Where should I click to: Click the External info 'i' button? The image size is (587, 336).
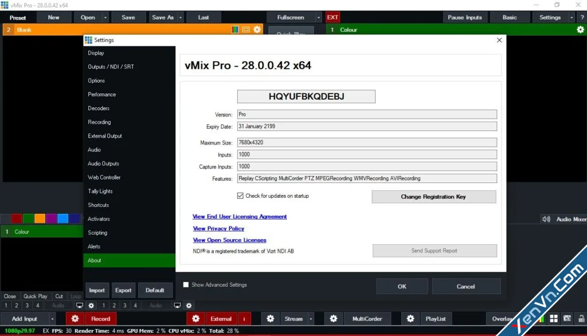(x=244, y=319)
